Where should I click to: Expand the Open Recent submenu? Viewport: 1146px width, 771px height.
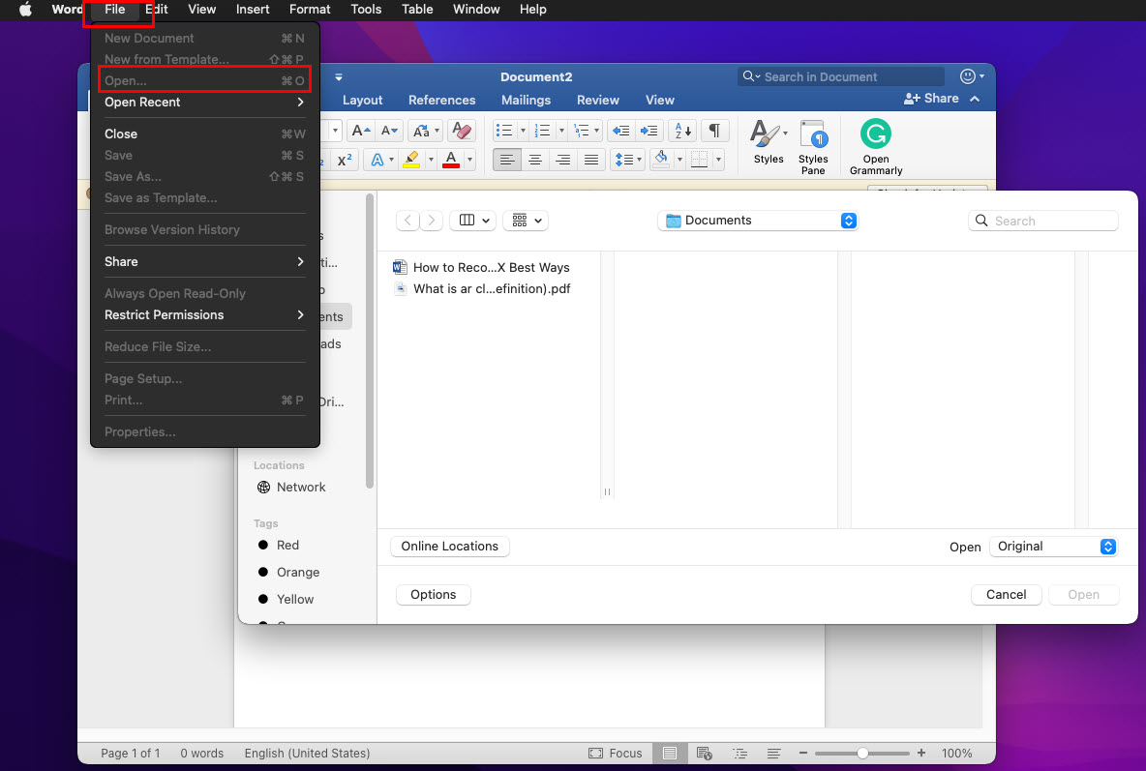[204, 103]
